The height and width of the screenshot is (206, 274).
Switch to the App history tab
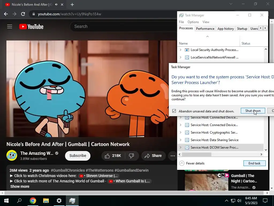click(226, 28)
